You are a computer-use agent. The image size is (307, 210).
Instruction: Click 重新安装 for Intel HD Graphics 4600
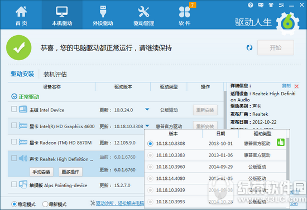pyautogui.click(x=205, y=125)
